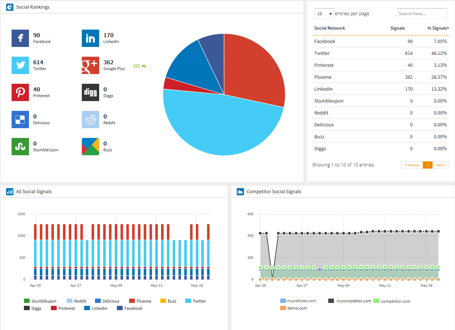Hide Twitter series via legend swatch

pyautogui.click(x=188, y=301)
